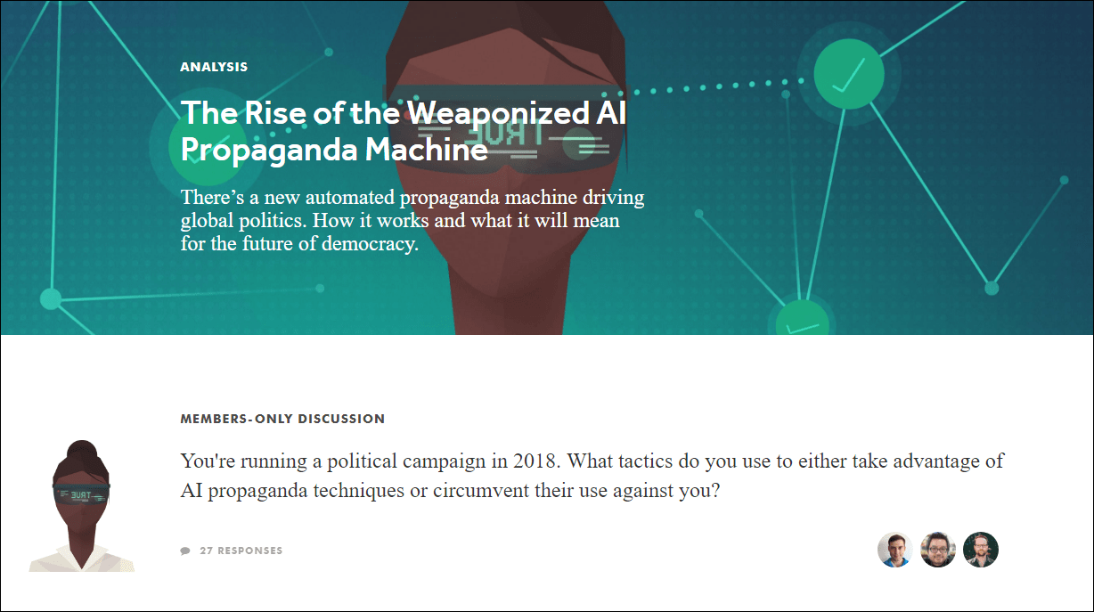Click the hair bun of the small woman illustration
1094x612 pixels.
[81, 449]
